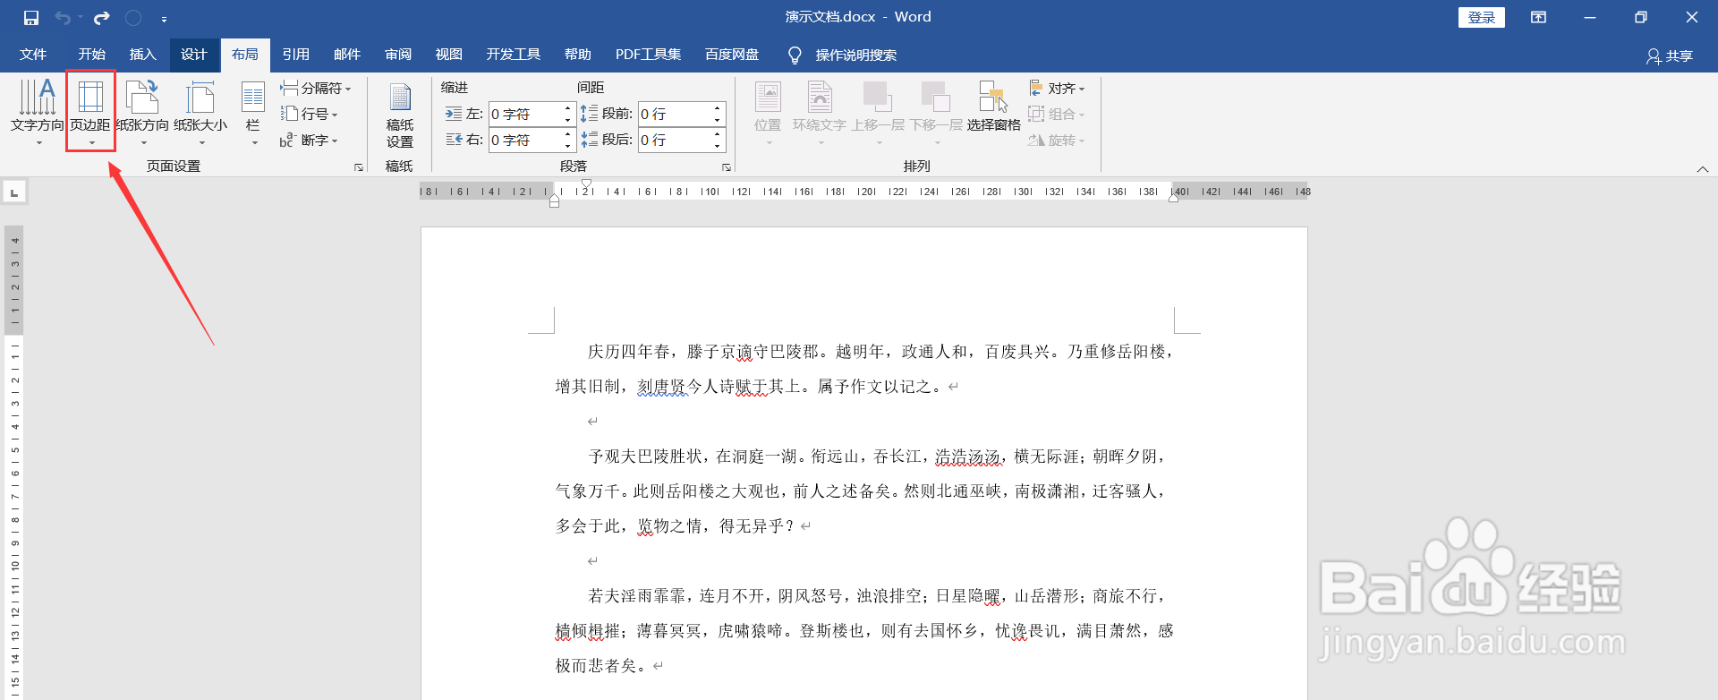
Task: Switch to the 视图 View tab
Action: pos(449,55)
